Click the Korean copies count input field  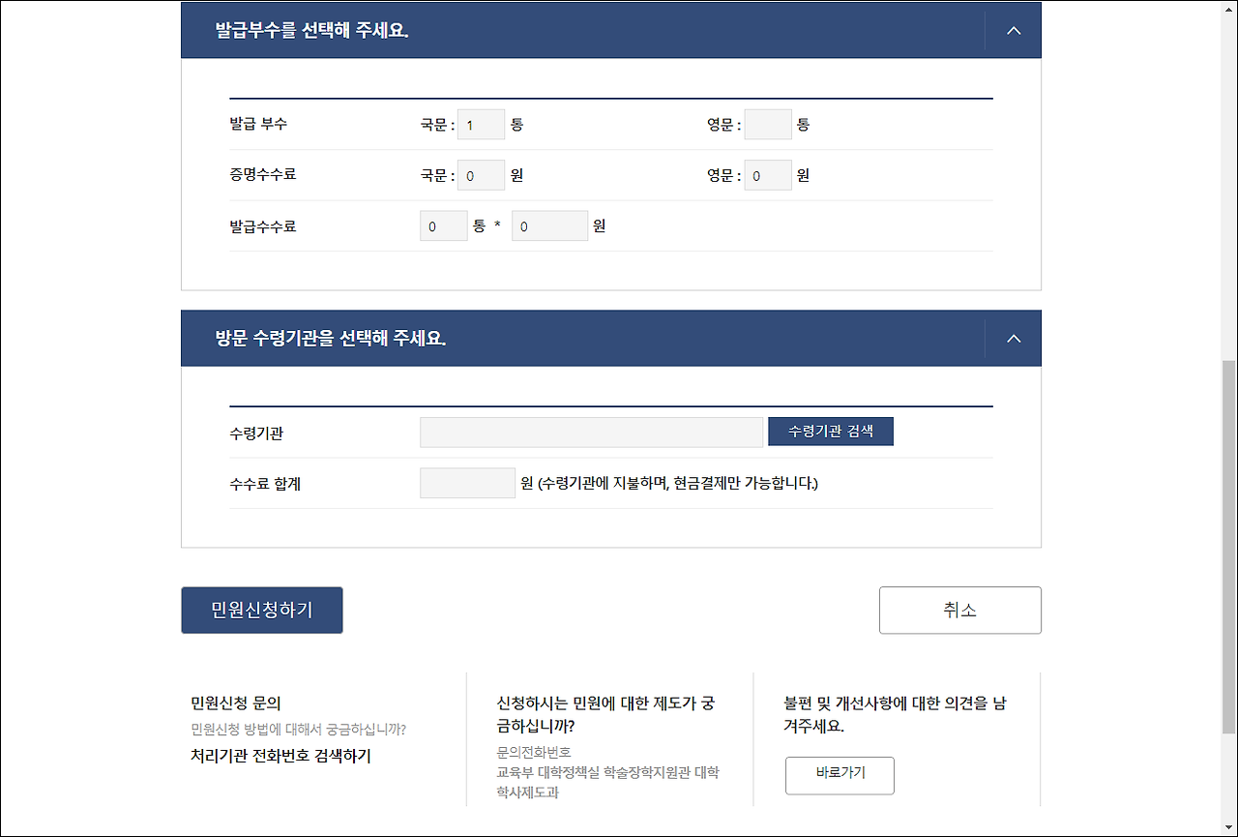481,124
